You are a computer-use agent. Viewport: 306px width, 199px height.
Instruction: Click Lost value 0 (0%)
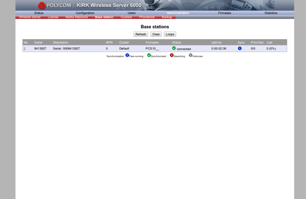[271, 49]
